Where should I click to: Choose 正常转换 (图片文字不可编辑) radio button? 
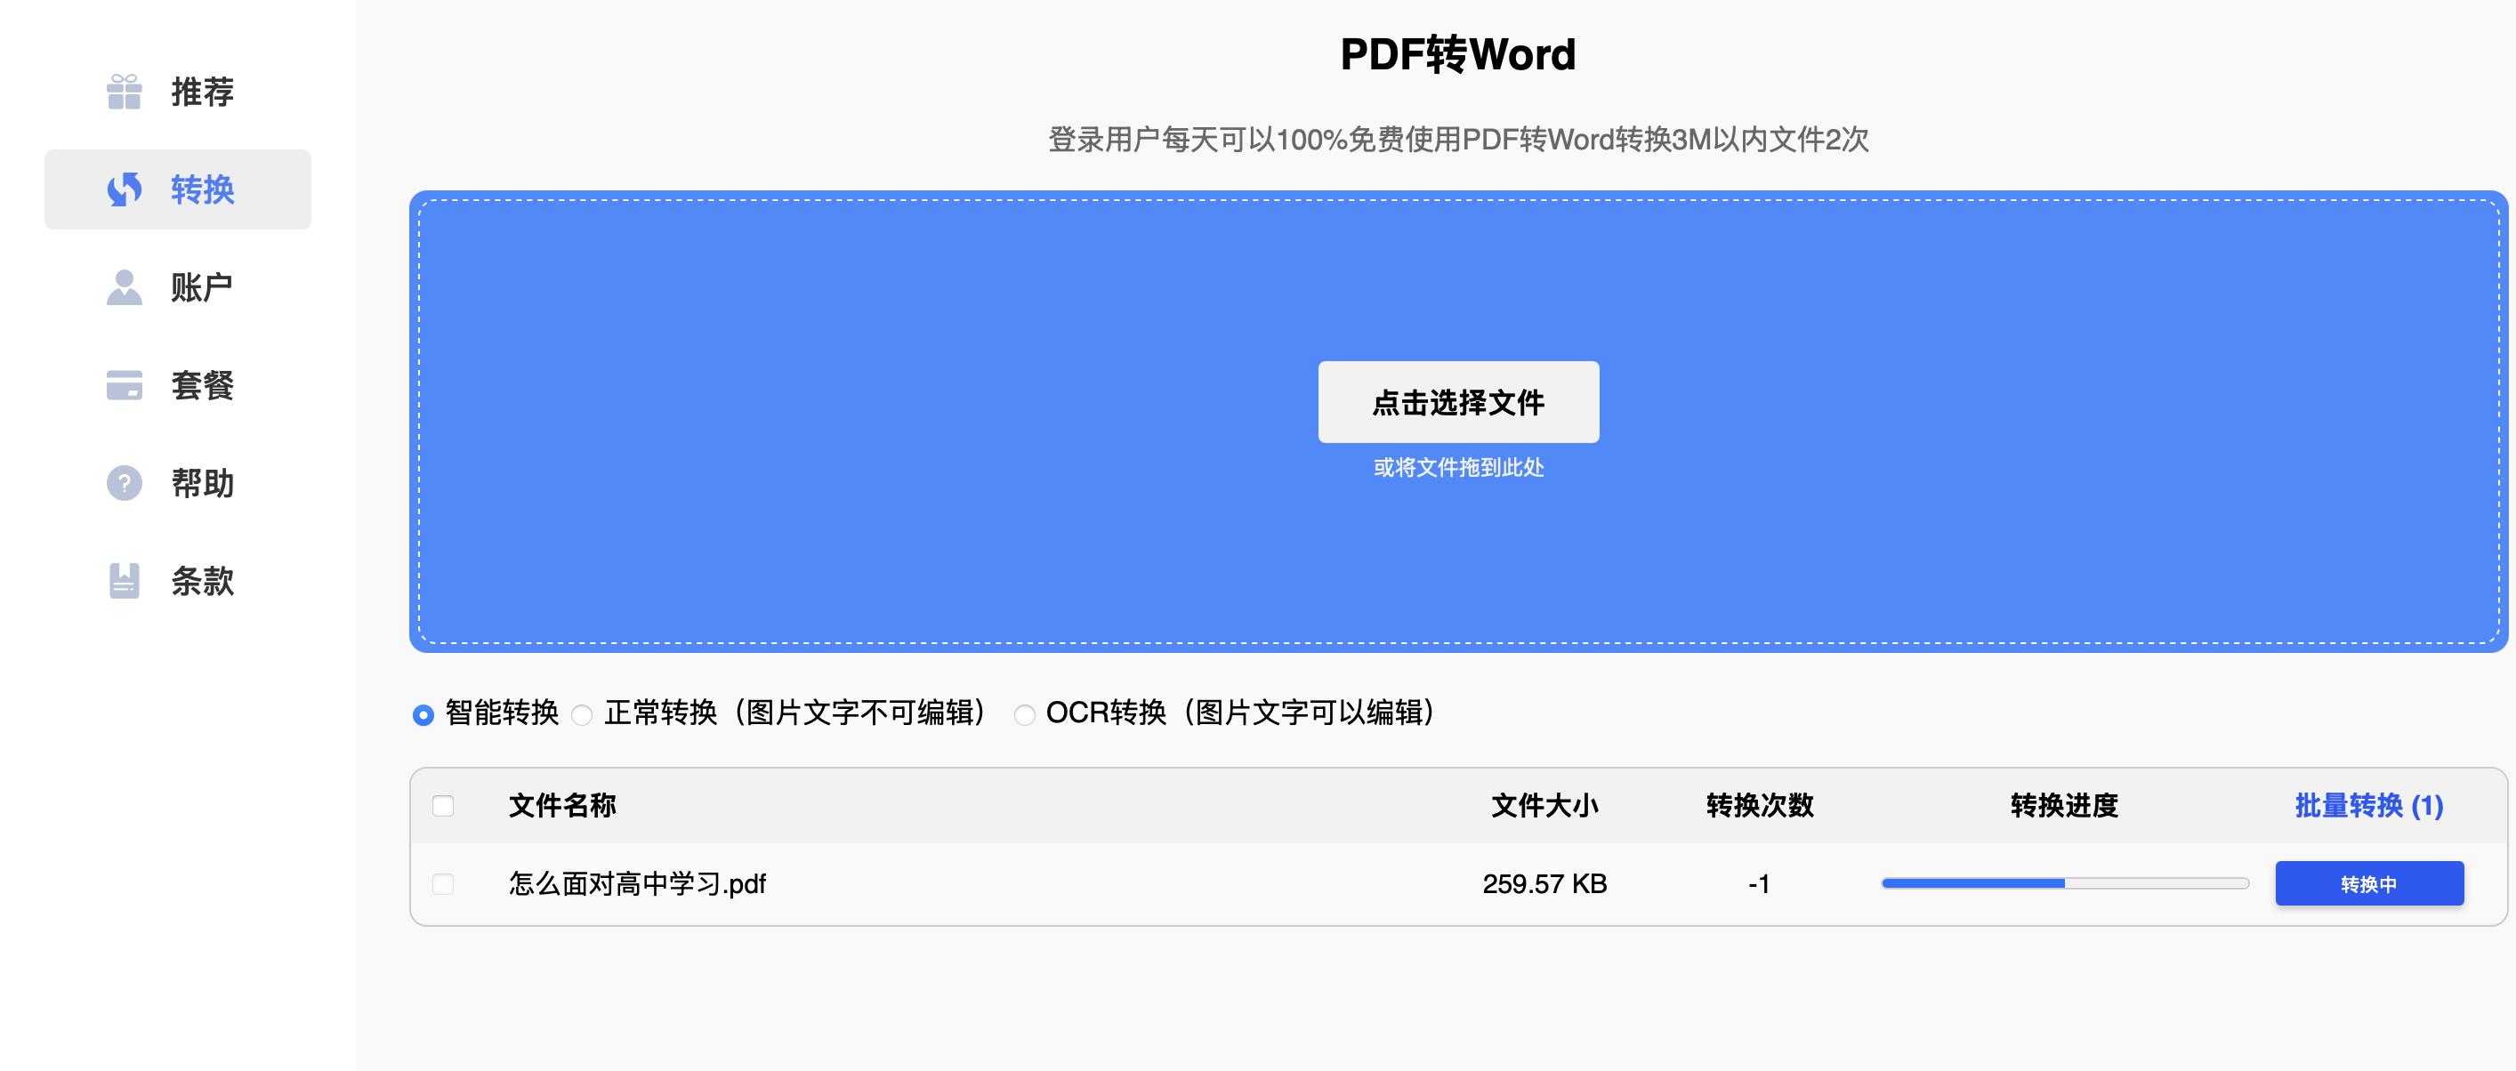(582, 714)
